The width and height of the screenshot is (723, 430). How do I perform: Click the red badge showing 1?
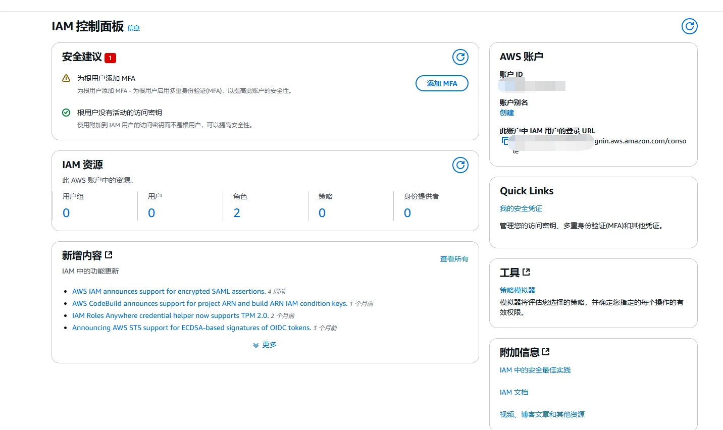point(110,58)
